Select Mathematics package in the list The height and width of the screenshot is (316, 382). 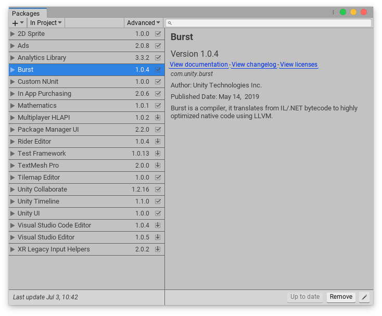(37, 106)
